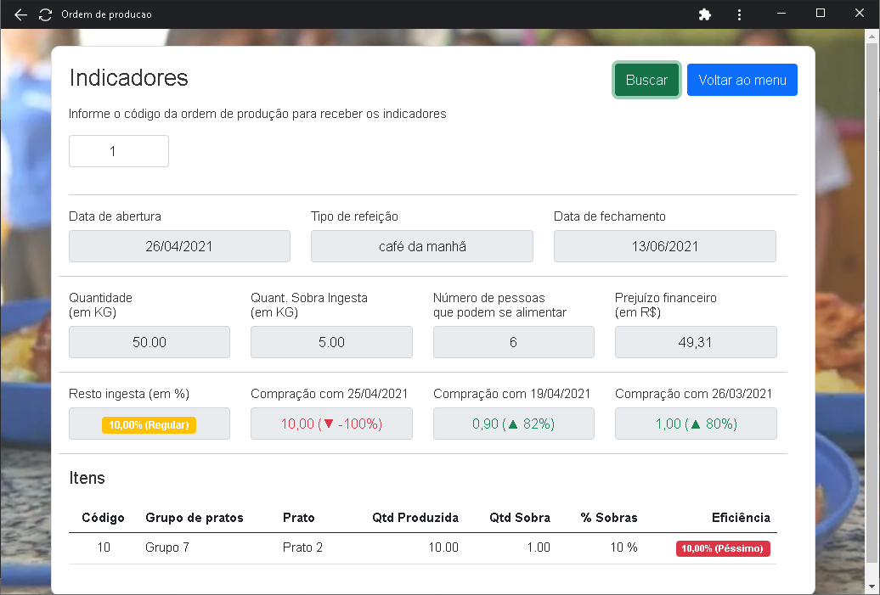880x595 pixels.
Task: Click the yellow Regular percentage badge
Action: coord(149,424)
